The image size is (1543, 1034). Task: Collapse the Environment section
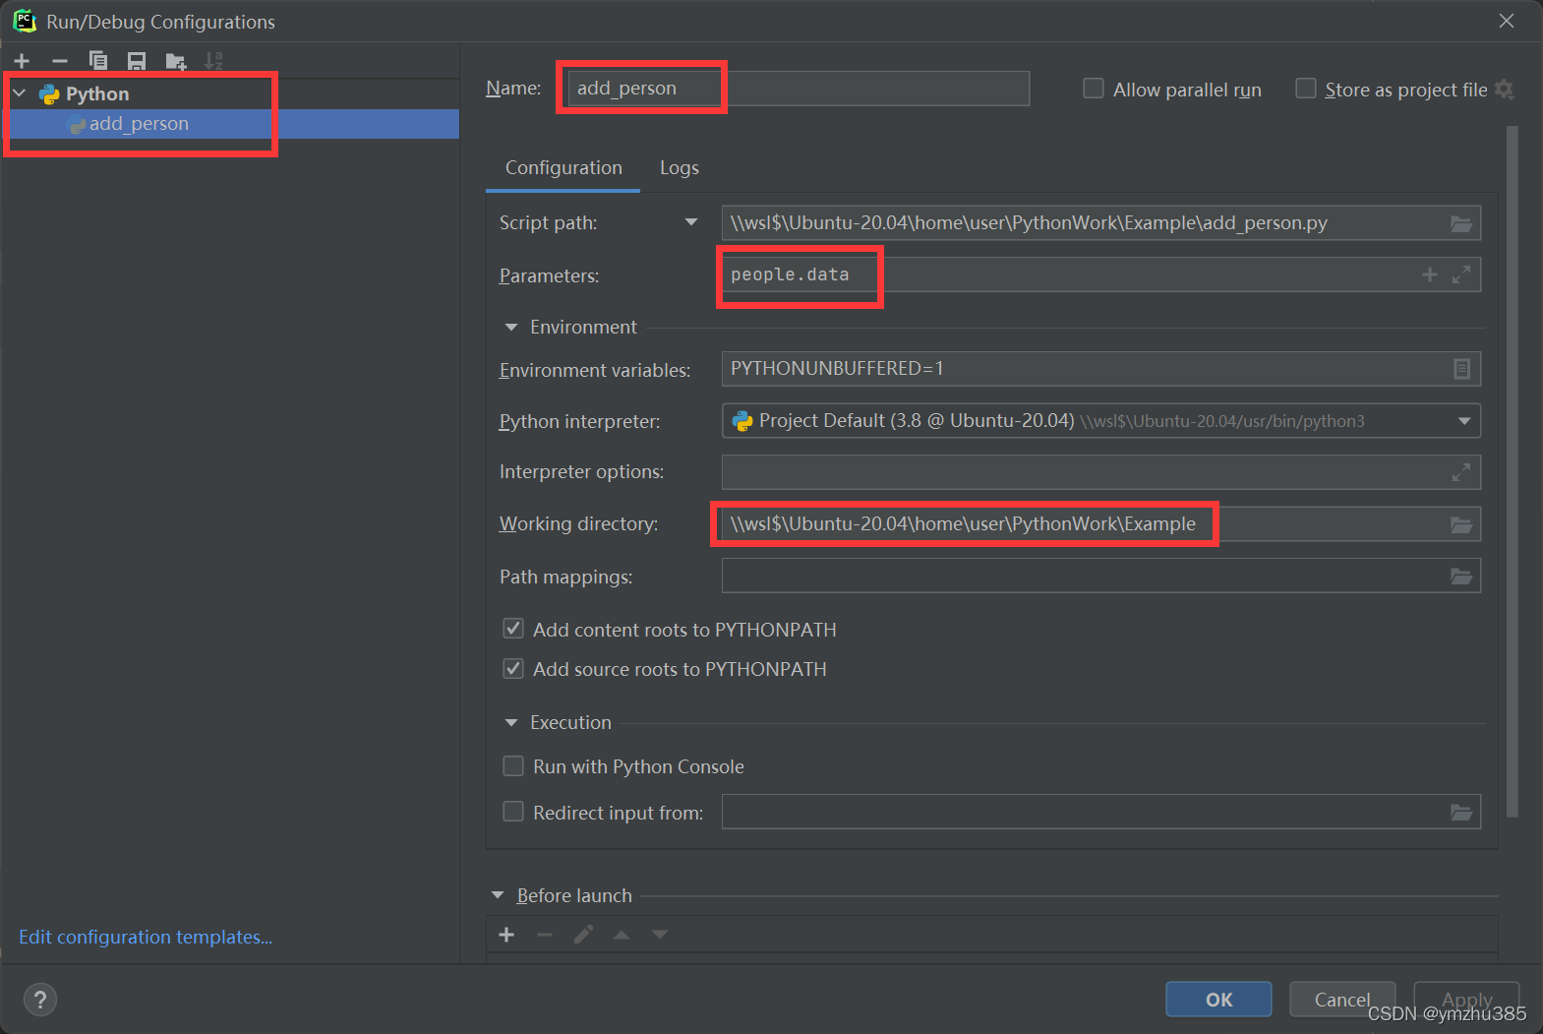510,327
